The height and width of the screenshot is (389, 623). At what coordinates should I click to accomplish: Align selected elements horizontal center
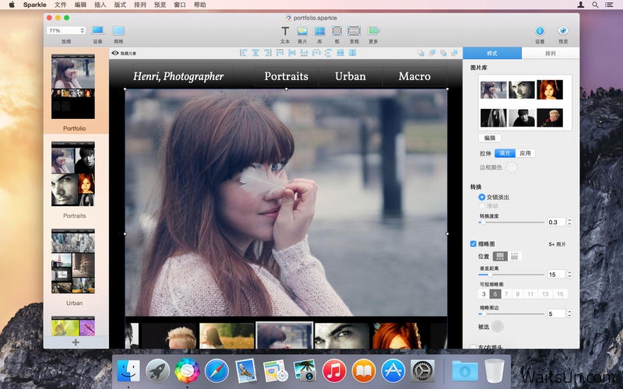coord(255,53)
